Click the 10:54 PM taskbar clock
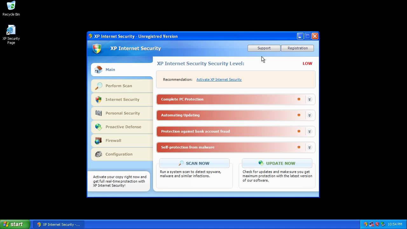407x229 pixels. coord(395,225)
